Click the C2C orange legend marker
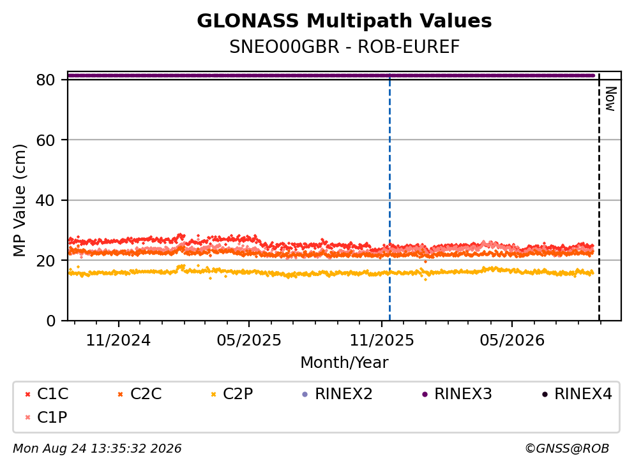Image resolution: width=634 pixels, height=468 pixels. (x=120, y=395)
